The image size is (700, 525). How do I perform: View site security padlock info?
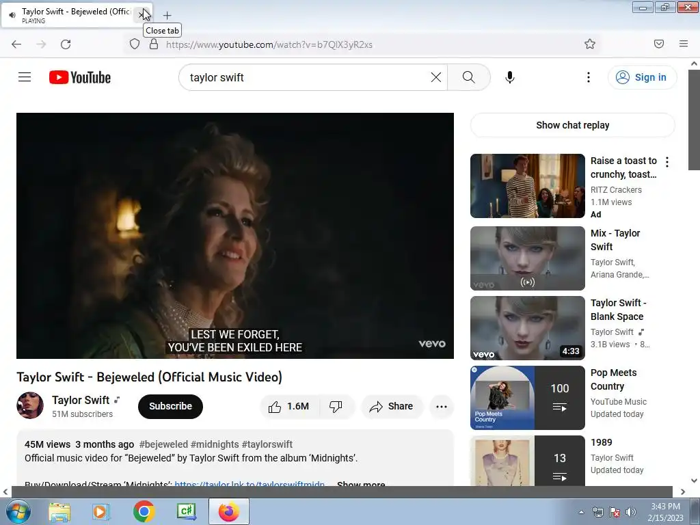(154, 44)
